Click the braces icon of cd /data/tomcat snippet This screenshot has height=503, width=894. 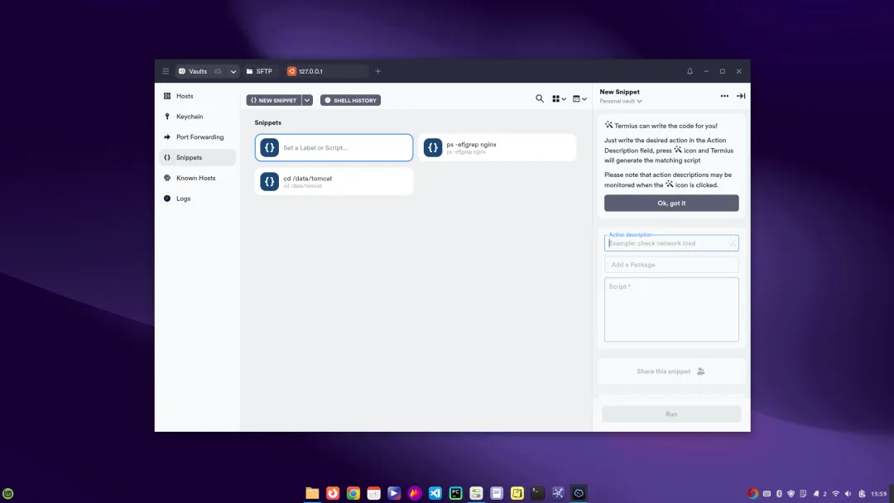click(x=270, y=182)
